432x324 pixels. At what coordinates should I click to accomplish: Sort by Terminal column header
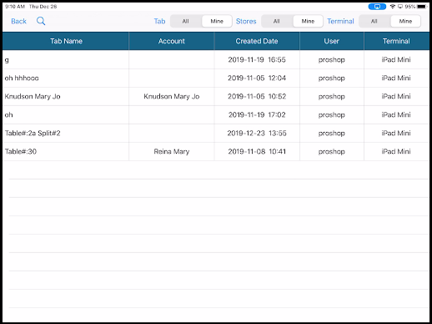click(396, 41)
